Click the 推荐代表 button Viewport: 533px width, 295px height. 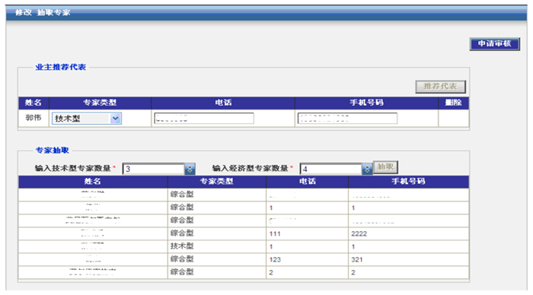[440, 87]
